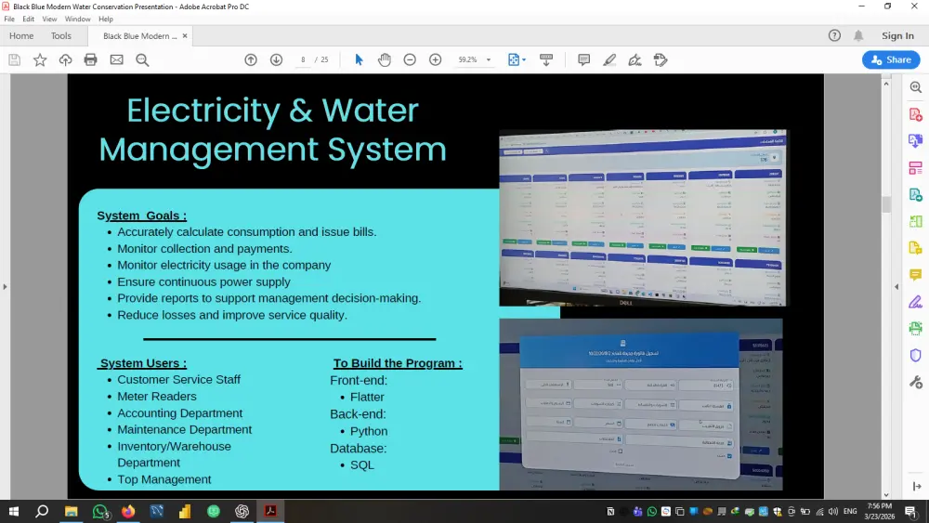Screen dimensions: 929x523
Task: Click the scrolling mode download-style icon
Action: (546, 59)
